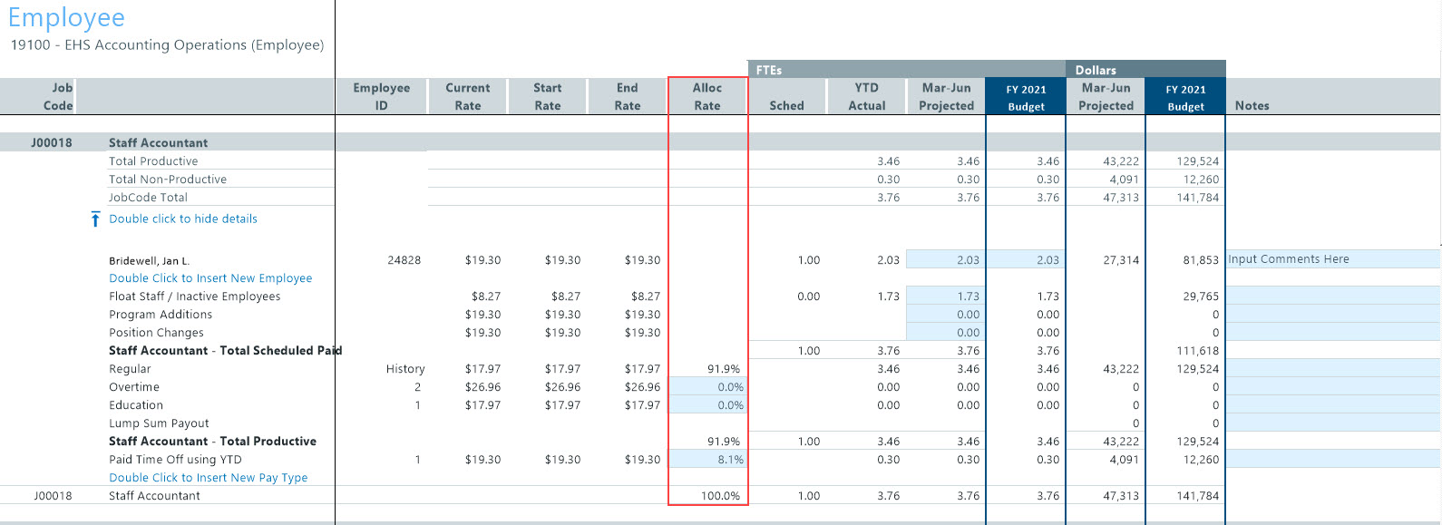This screenshot has height=525, width=1442.
Task: Click the Notes column header
Action: pos(1252,106)
